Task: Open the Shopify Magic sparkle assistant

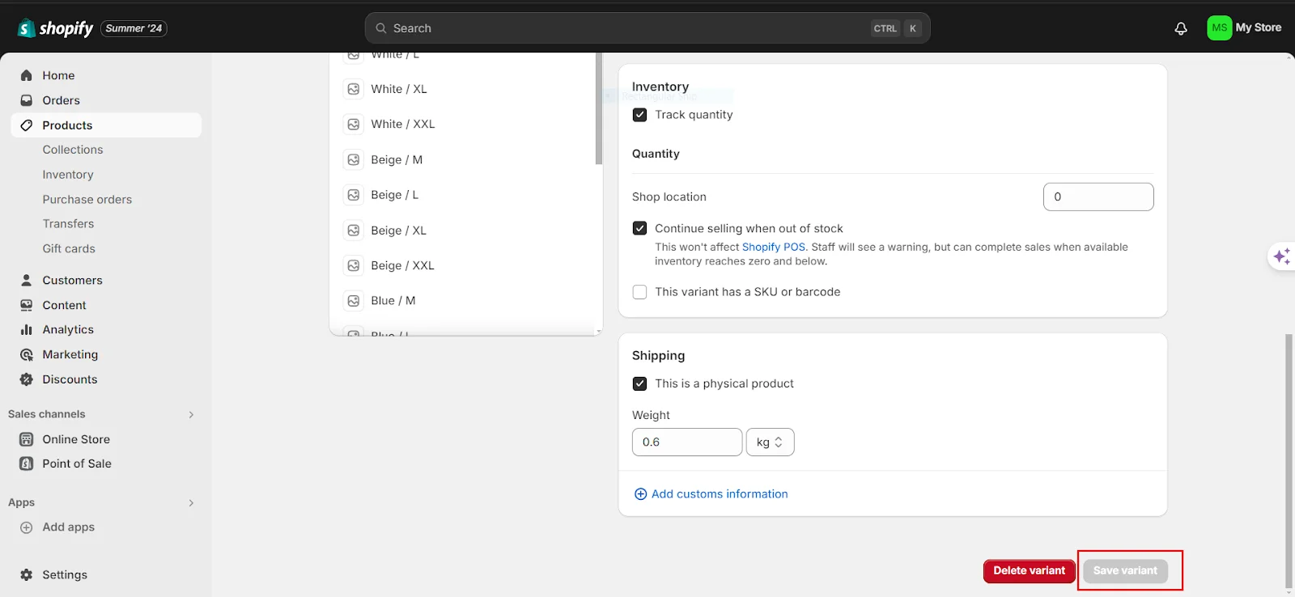Action: tap(1282, 256)
